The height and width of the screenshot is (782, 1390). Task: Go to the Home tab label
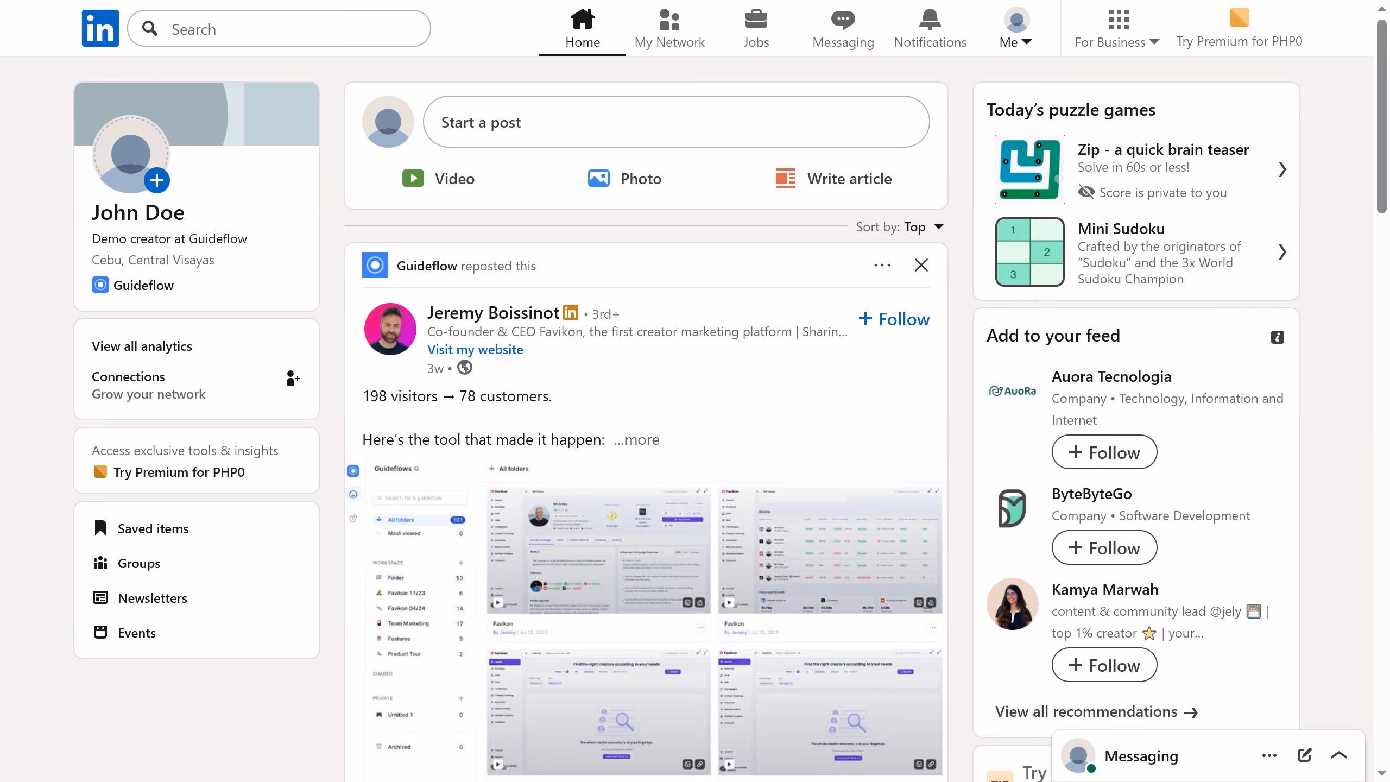(x=583, y=42)
